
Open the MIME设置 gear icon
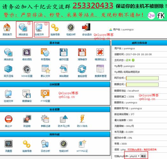(x=27, y=69)
